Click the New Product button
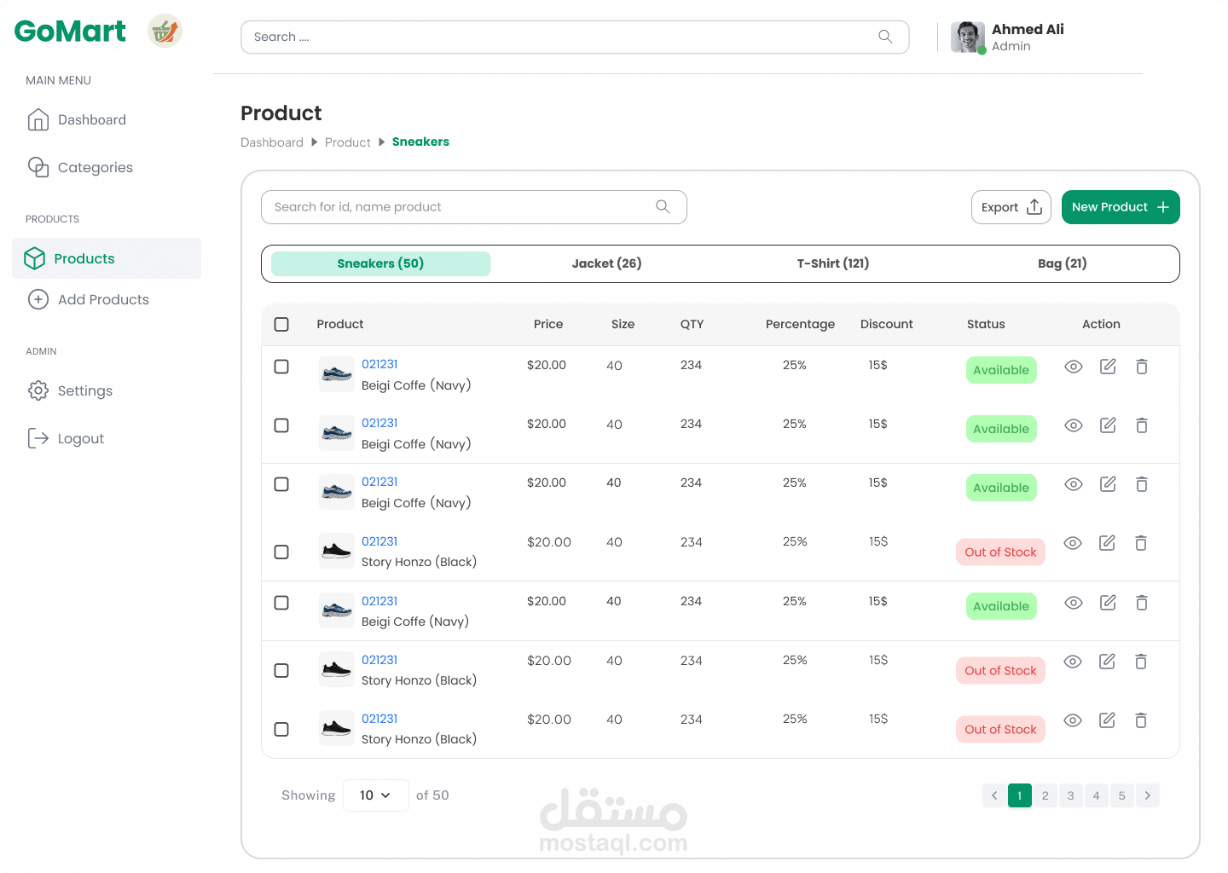 1121,207
